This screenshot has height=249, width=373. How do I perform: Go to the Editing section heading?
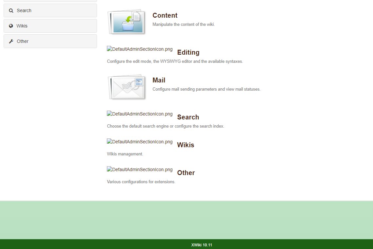click(188, 52)
